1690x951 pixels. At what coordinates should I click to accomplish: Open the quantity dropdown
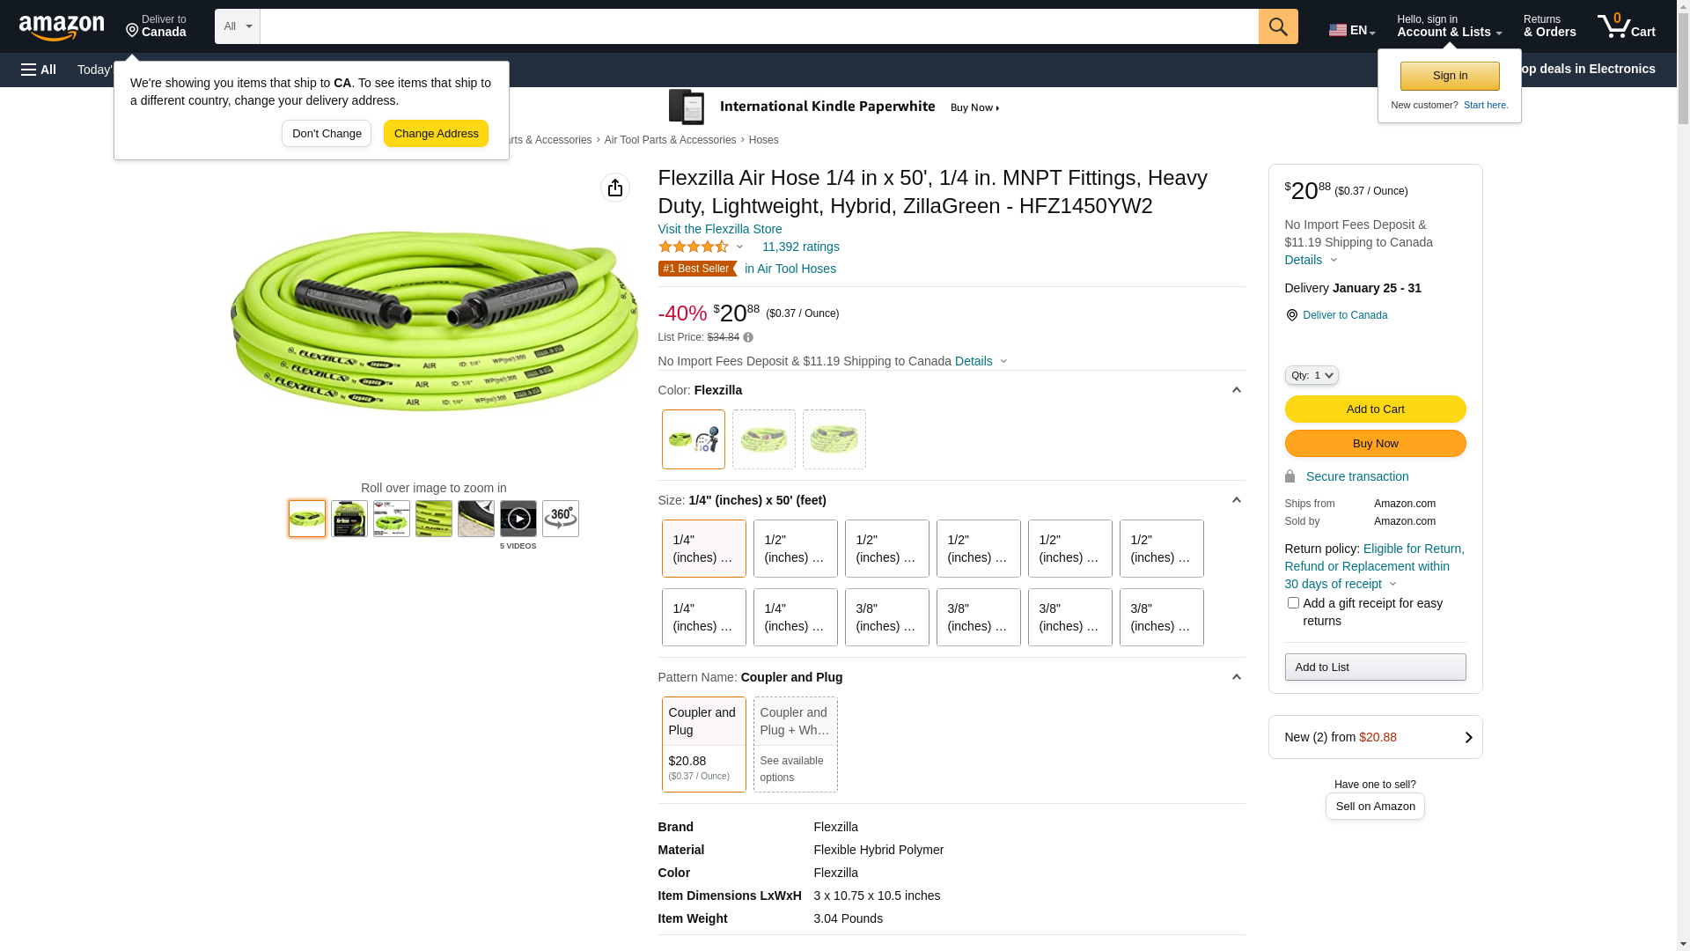[x=1312, y=375]
